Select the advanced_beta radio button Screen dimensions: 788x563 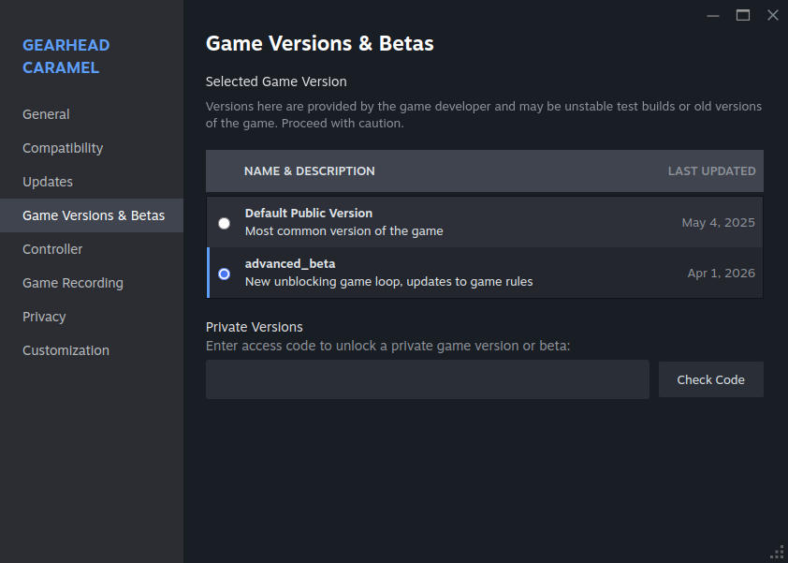point(224,274)
